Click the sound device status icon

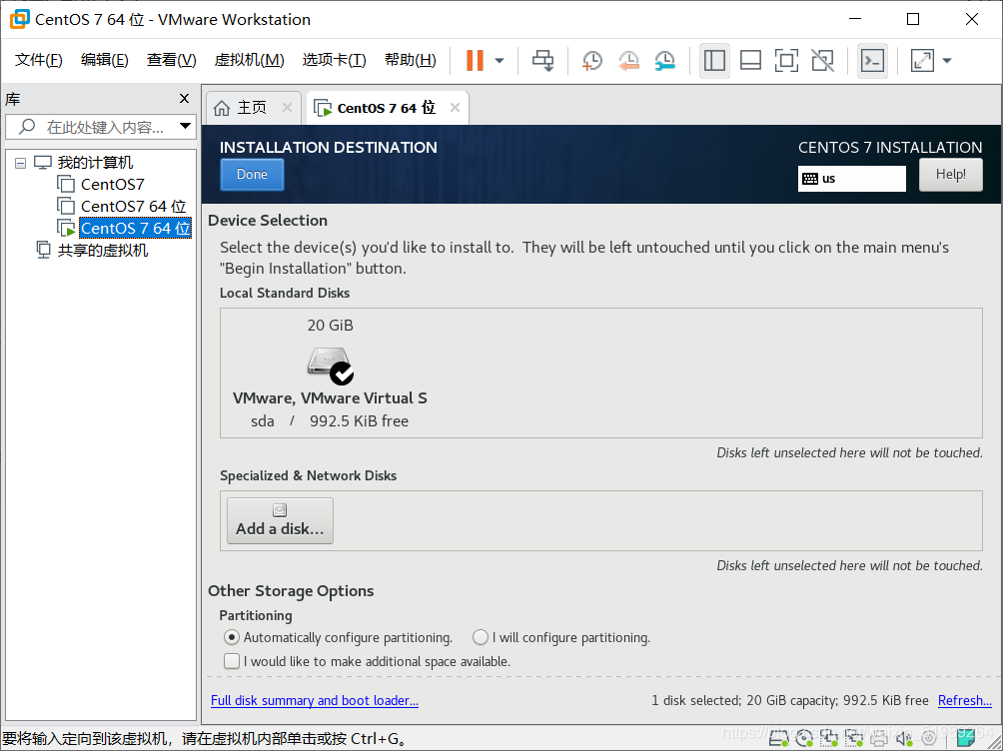(905, 739)
